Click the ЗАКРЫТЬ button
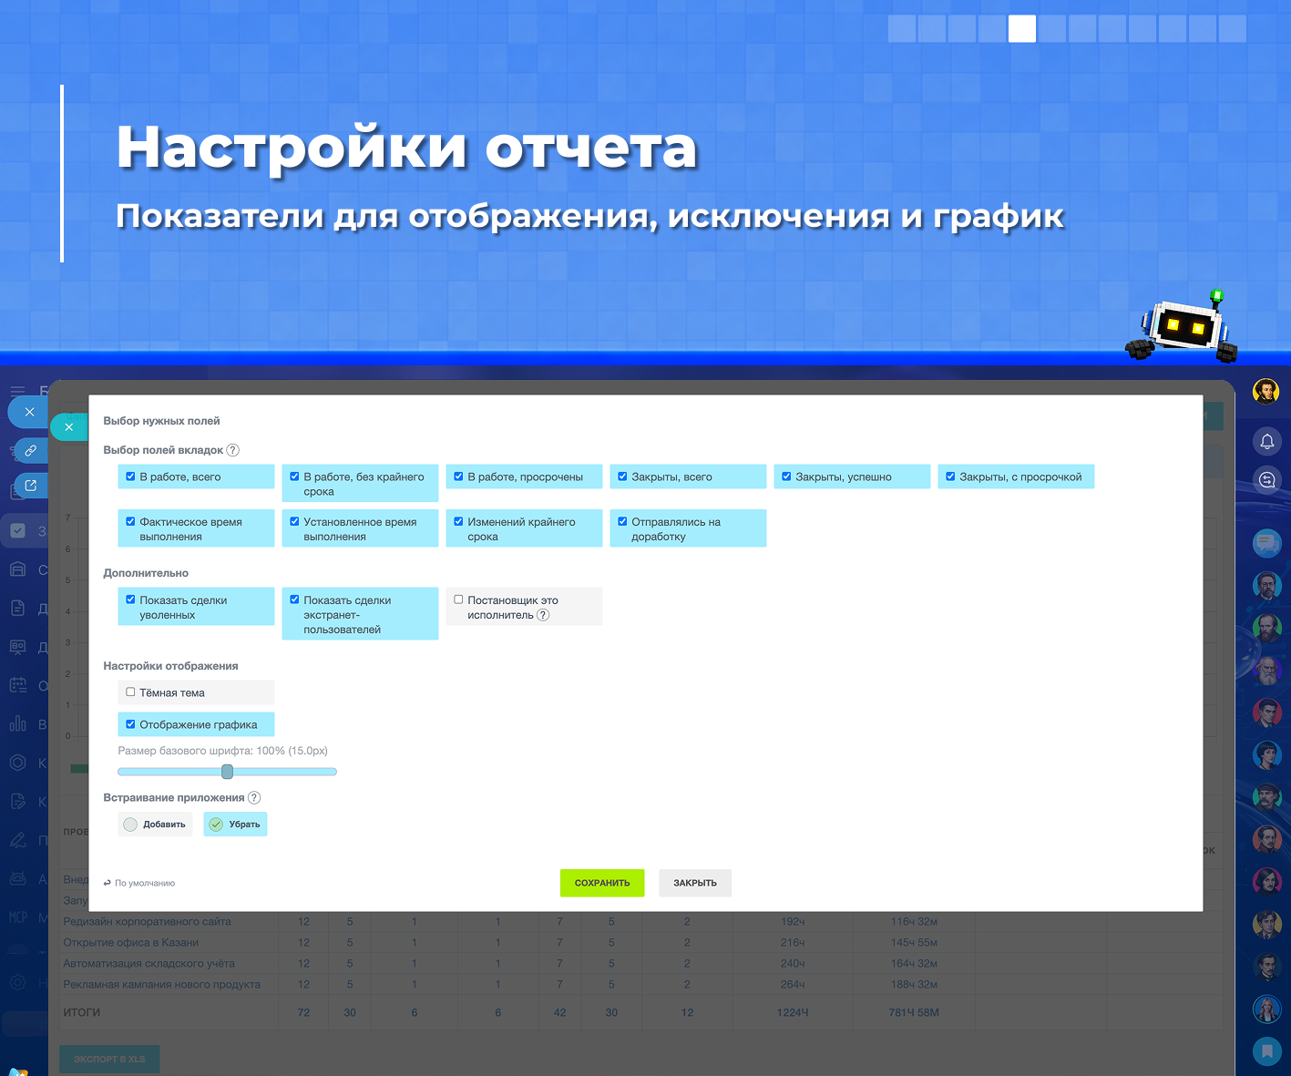This screenshot has width=1291, height=1076. pyautogui.click(x=695, y=883)
